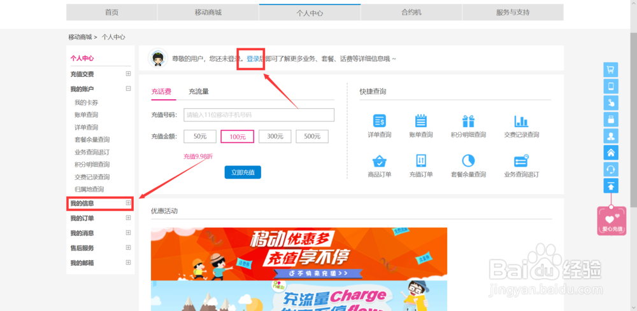Expand the 我的订单 section
Screen dimensions: 637x311
point(129,218)
